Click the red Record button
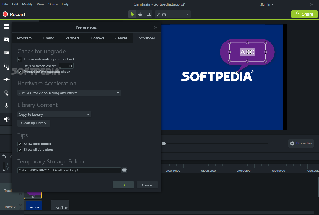 tap(14, 14)
